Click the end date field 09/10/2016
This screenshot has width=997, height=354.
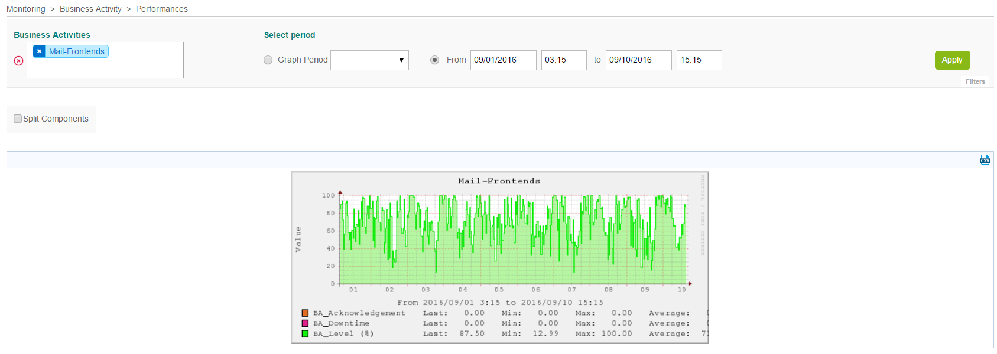[x=639, y=60]
